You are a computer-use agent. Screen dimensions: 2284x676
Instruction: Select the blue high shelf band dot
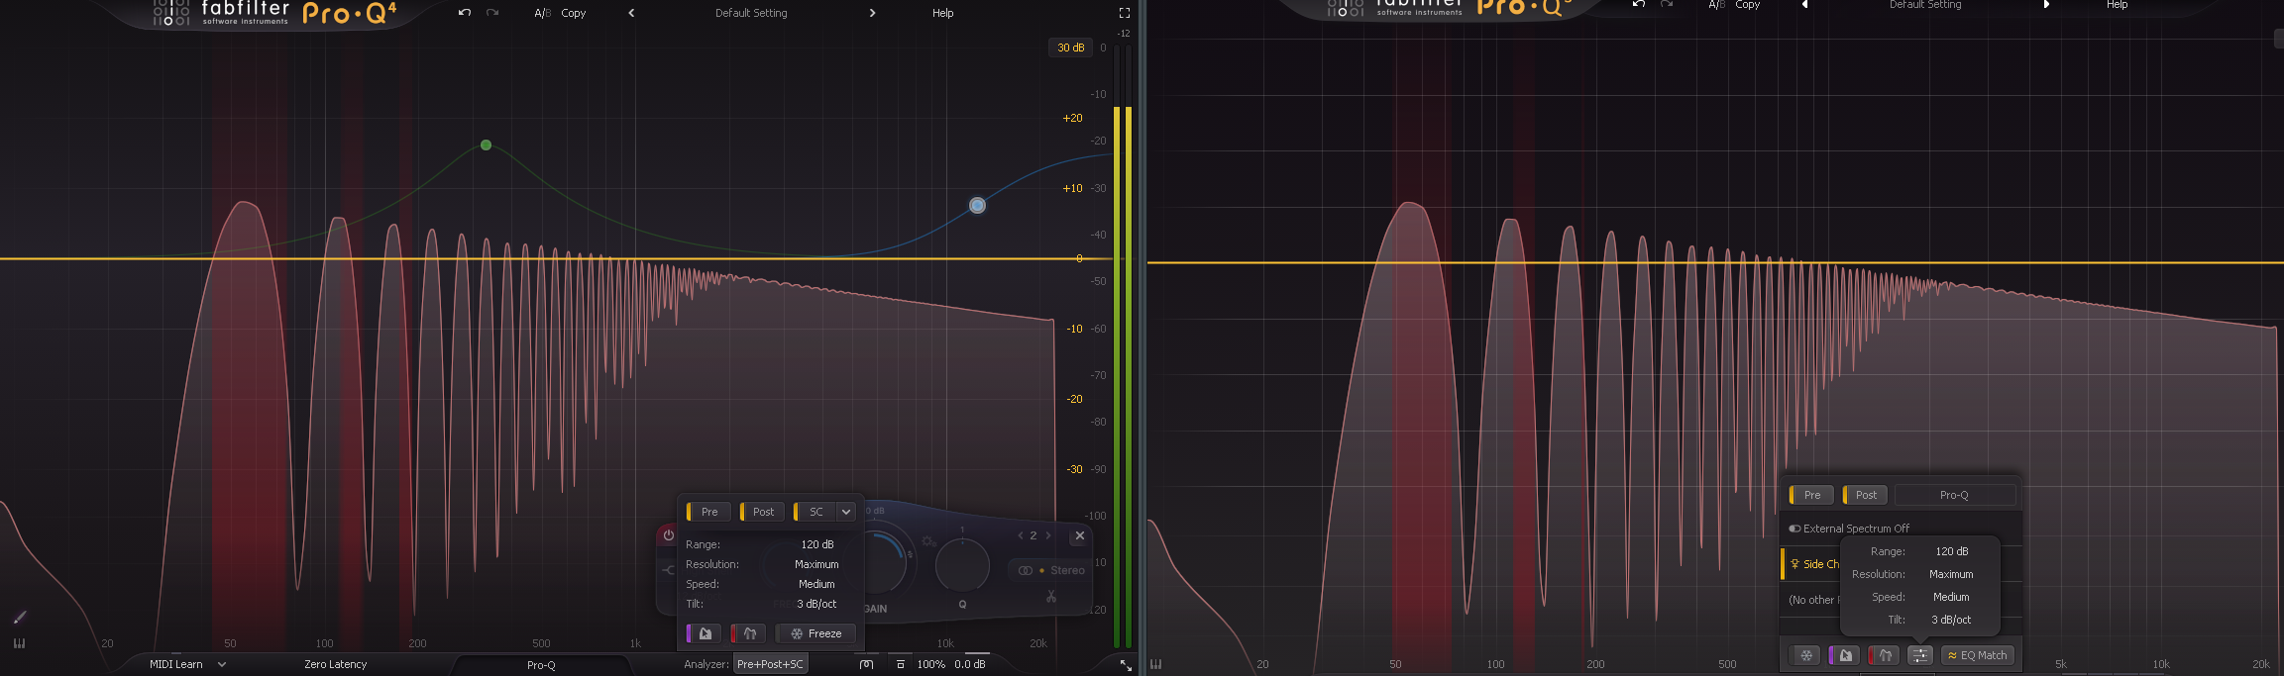[x=977, y=205]
